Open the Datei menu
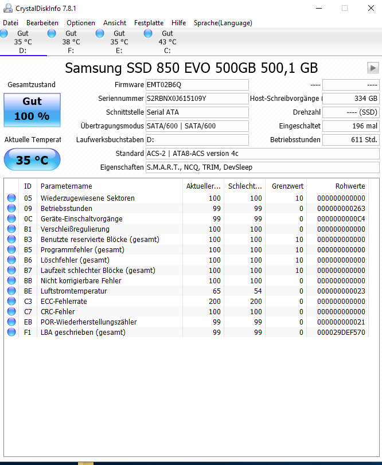 (11, 23)
